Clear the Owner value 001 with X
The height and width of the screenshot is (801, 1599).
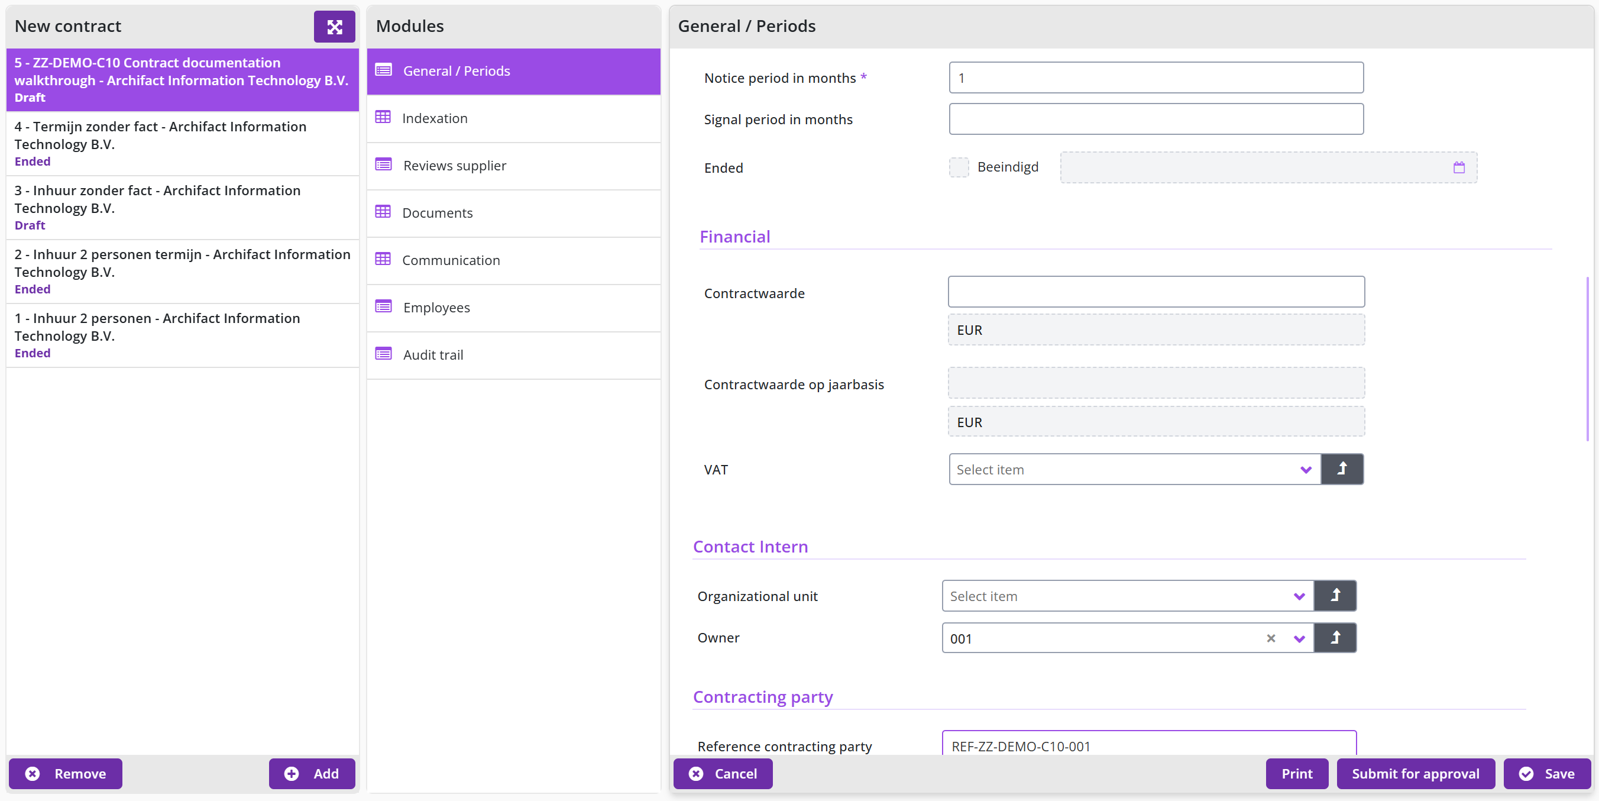(1271, 638)
